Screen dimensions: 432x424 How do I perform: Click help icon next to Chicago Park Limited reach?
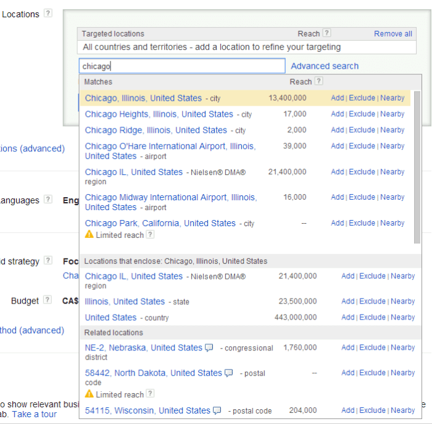(x=151, y=235)
